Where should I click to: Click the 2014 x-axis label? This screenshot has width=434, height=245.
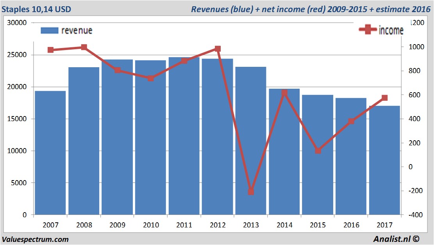[x=284, y=225]
